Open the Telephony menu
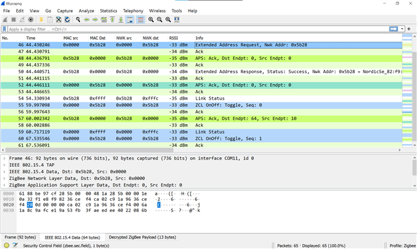Viewport: 417px width, 249px height. click(x=133, y=11)
